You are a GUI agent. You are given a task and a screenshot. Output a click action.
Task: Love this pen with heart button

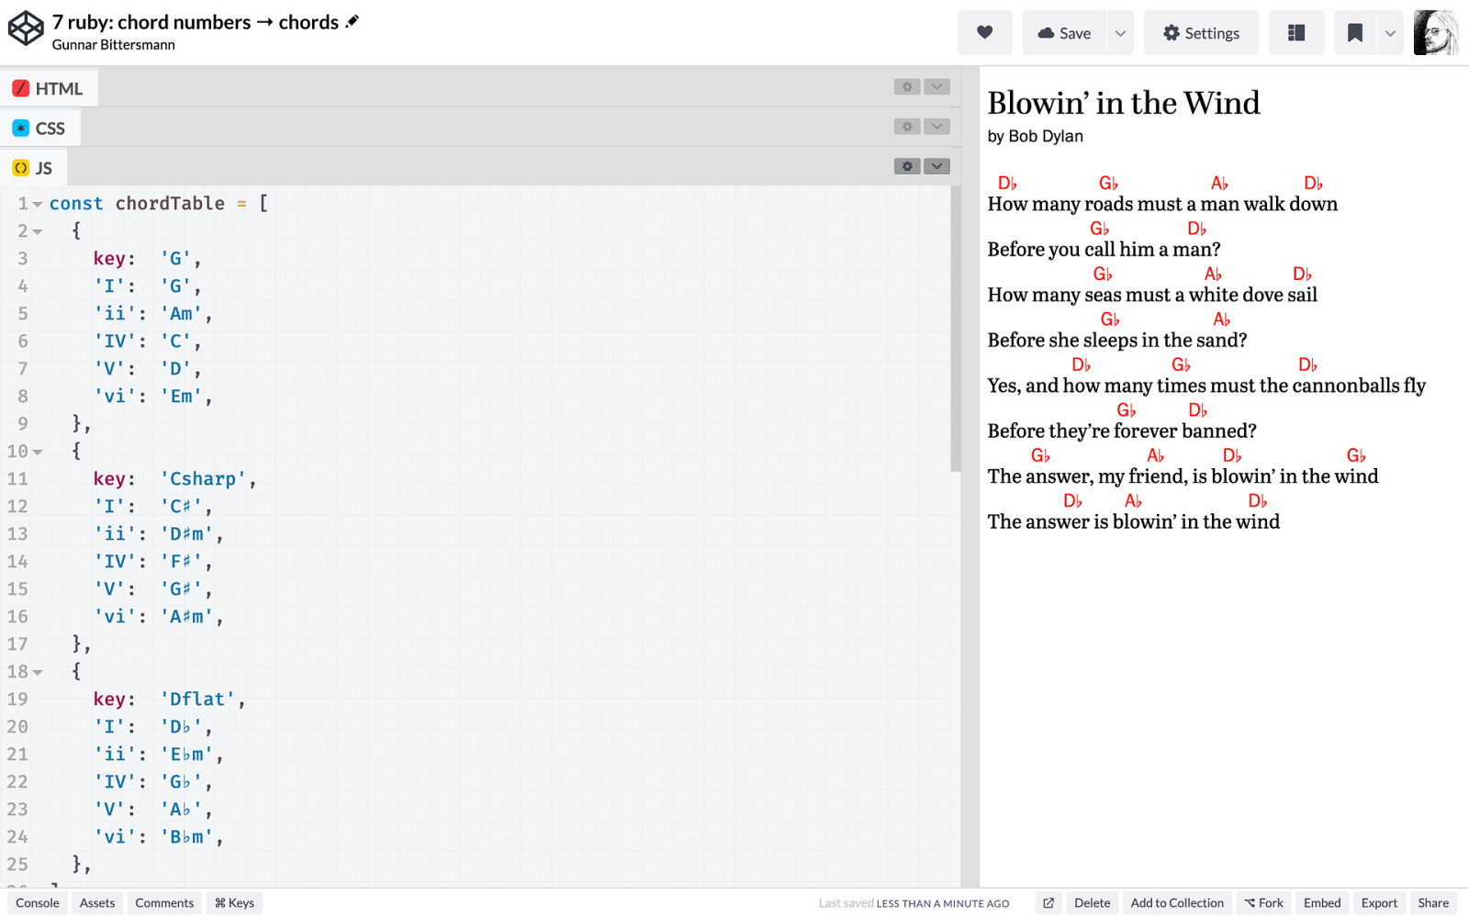(x=984, y=33)
